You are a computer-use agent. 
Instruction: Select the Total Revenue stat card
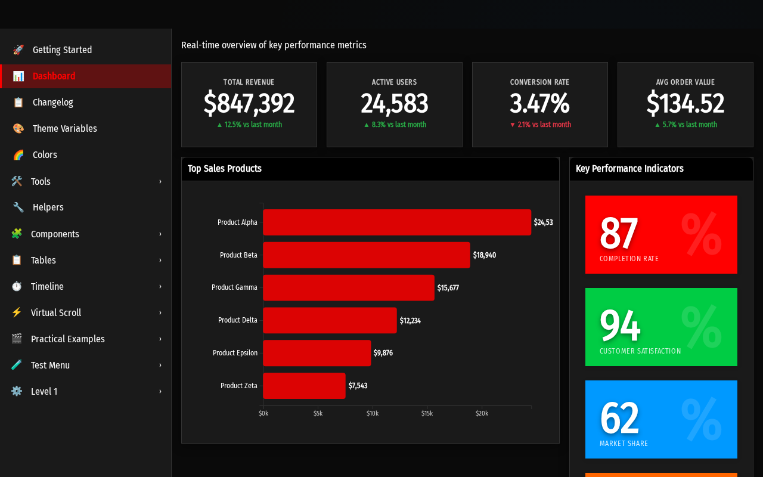pyautogui.click(x=249, y=104)
